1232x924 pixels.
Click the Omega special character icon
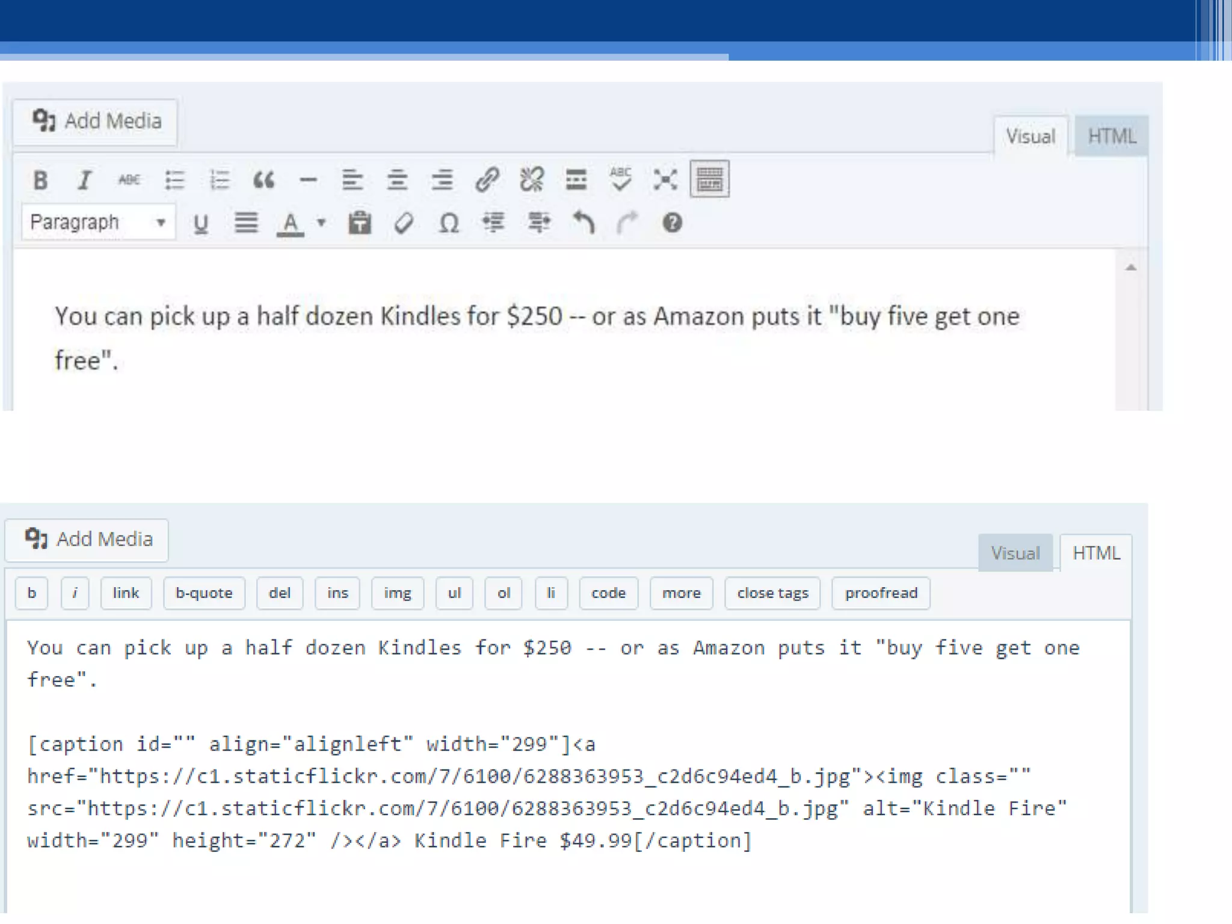(449, 223)
